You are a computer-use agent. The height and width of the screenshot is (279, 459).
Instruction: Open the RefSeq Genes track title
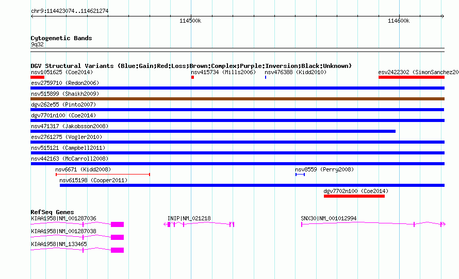[x=52, y=212]
